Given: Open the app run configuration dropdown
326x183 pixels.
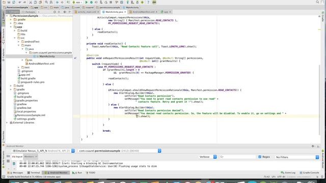Looking at the screenshot, I should tap(77, 2).
